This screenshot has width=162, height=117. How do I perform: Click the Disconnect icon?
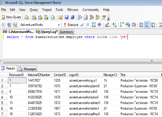(x=9, y=25)
